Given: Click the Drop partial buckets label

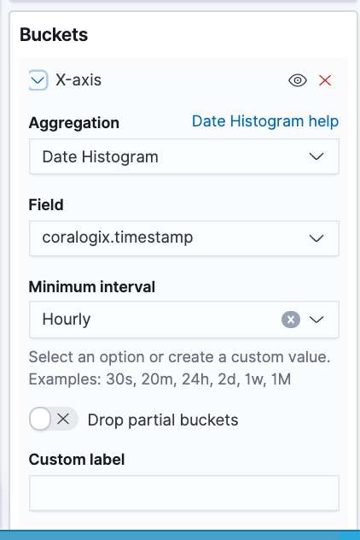Looking at the screenshot, I should click(163, 420).
